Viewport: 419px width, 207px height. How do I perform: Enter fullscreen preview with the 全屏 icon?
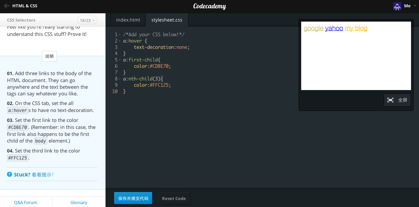click(390, 100)
